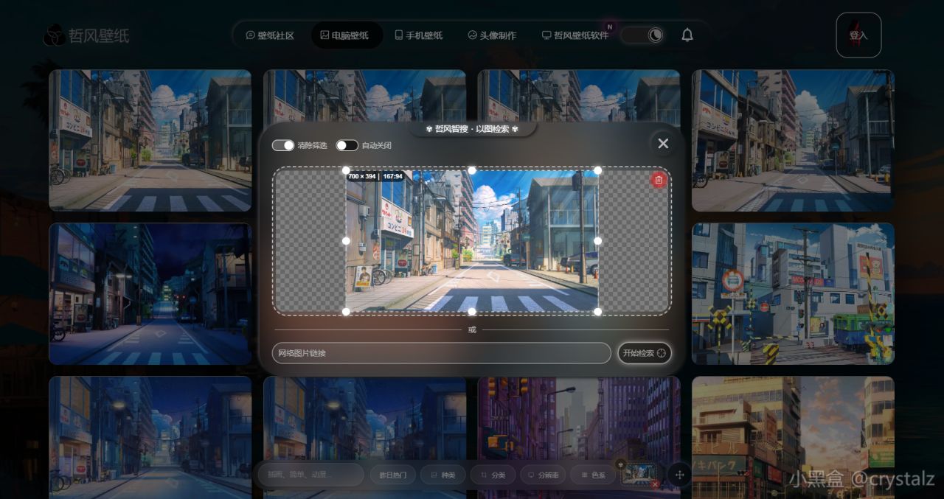
Task: Click the 昨日热门 filter button
Action: click(x=392, y=475)
